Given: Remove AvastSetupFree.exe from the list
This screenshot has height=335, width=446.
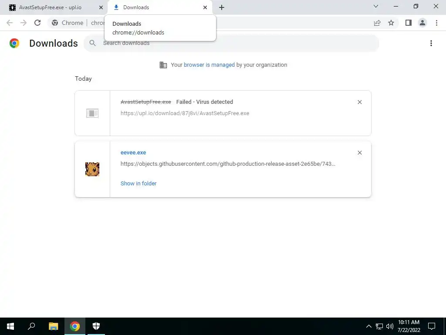Looking at the screenshot, I should [359, 102].
